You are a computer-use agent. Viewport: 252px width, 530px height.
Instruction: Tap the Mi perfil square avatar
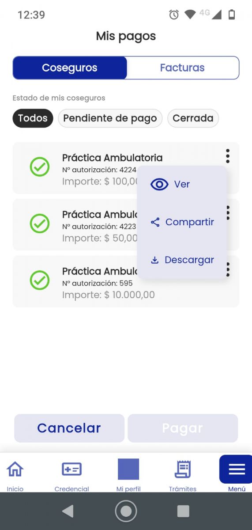pyautogui.click(x=128, y=469)
